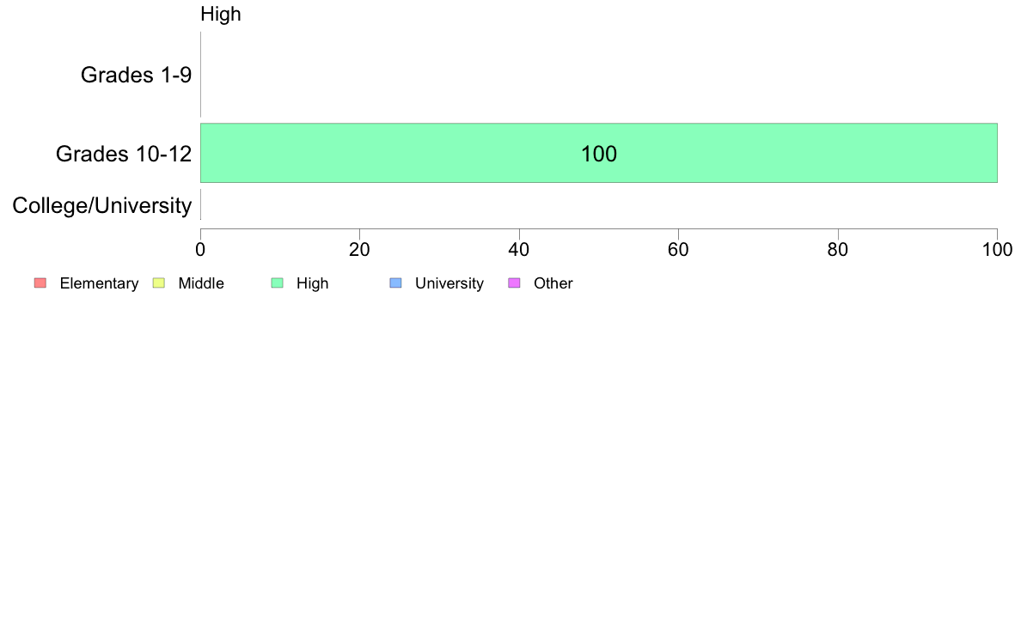This screenshot has width=1021, height=632.
Task: Click the High chart title
Action: (221, 15)
